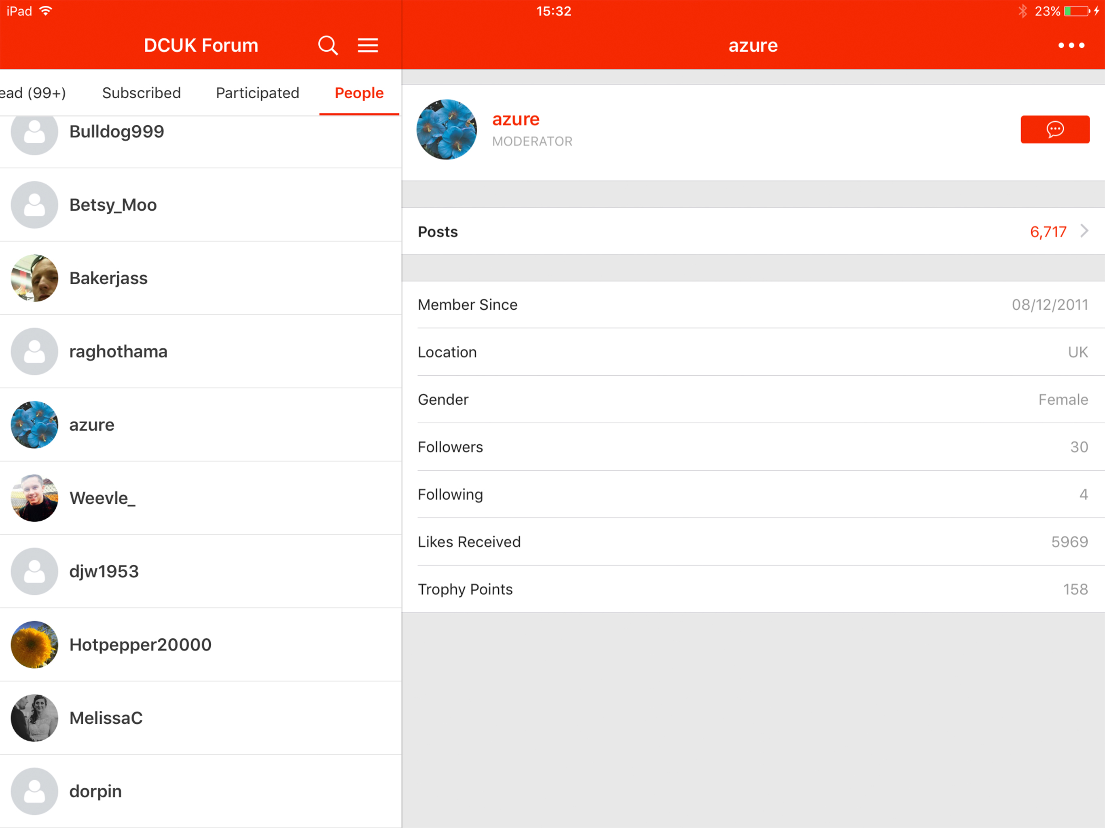Tap Betsy_Moo's default avatar icon
Screen dimensions: 1105x828
pyautogui.click(x=34, y=205)
